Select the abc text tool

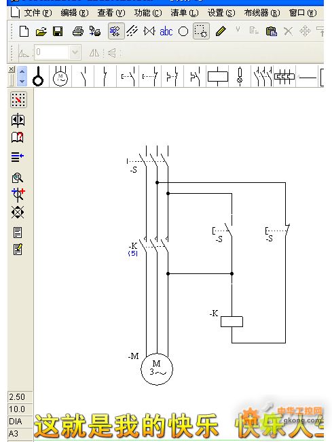point(166,31)
